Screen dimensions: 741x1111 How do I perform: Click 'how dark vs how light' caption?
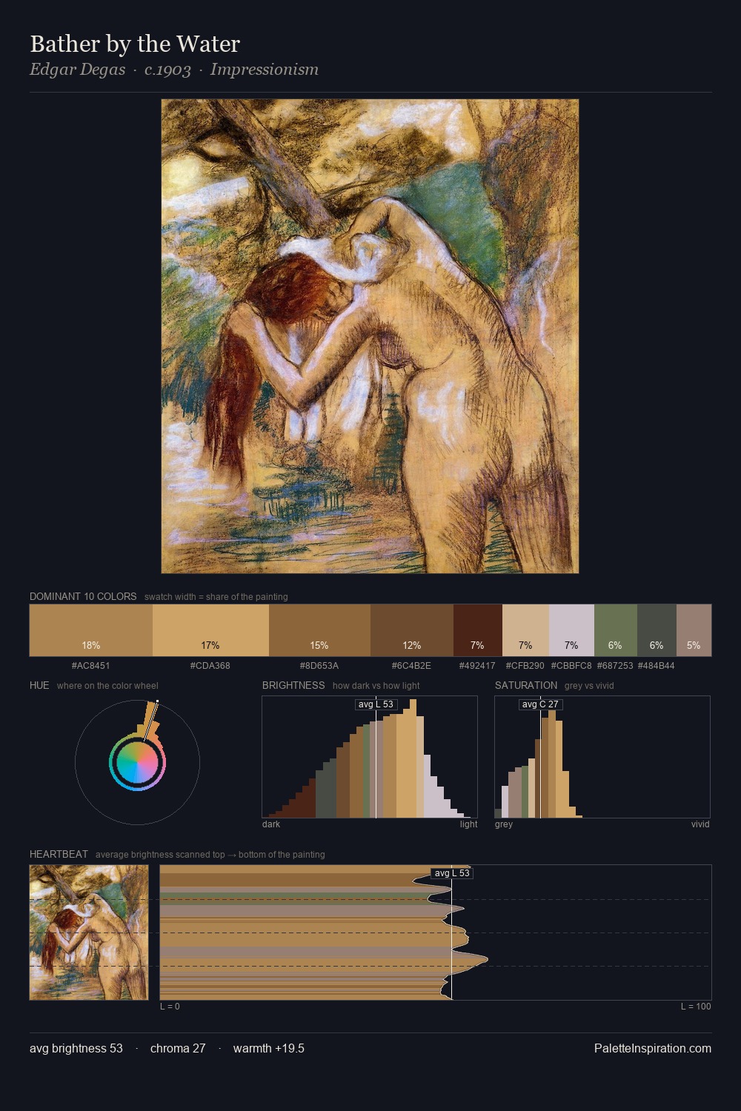(x=376, y=686)
